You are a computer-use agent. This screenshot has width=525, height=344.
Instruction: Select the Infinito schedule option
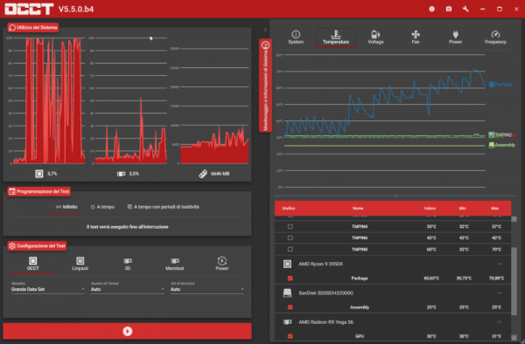pos(66,207)
